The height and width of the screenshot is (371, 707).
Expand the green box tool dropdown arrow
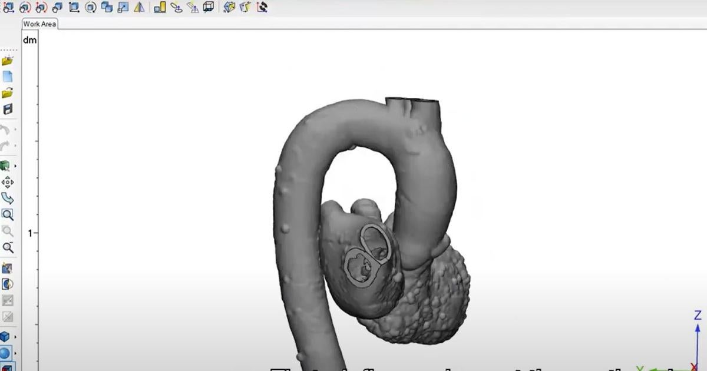coord(15,167)
